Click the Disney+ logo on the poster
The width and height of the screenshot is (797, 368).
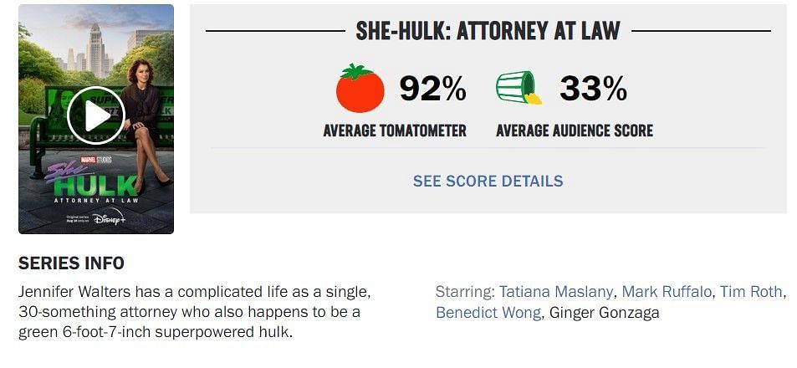(109, 217)
